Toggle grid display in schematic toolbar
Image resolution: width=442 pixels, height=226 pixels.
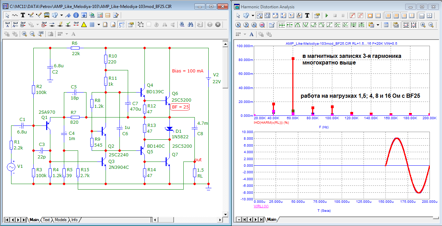[92, 25]
